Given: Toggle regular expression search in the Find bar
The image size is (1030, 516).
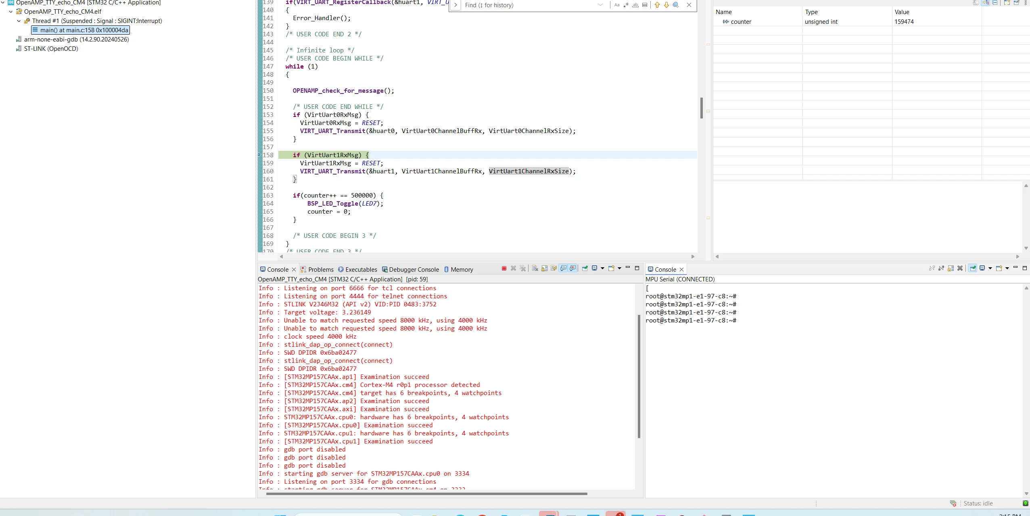Looking at the screenshot, I should click(x=626, y=5).
